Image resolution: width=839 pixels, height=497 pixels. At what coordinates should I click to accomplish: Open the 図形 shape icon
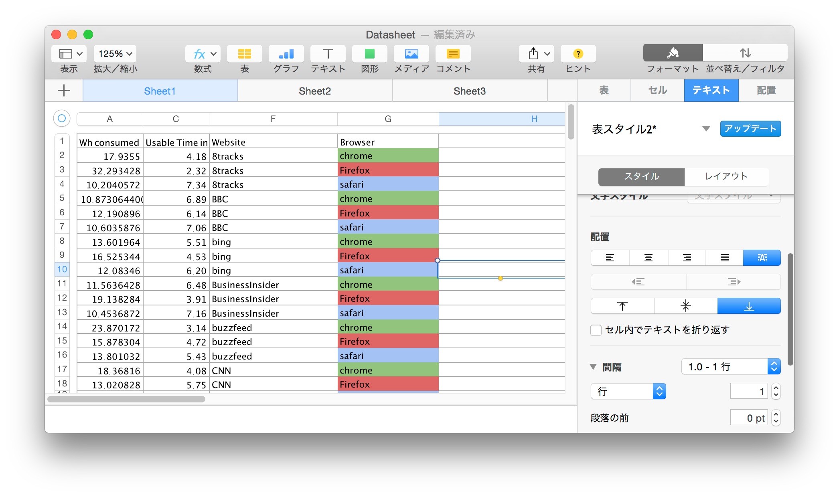(369, 54)
